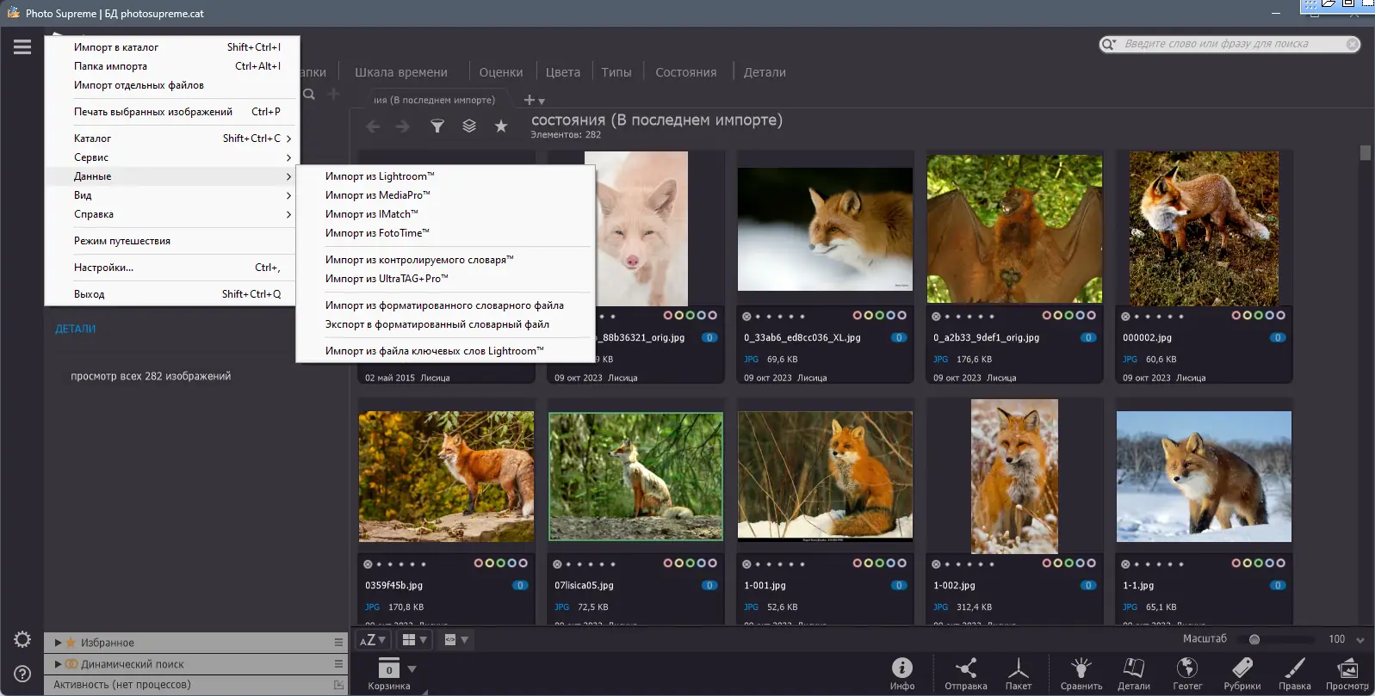The image size is (1375, 696).
Task: Open the thumbnail grid view dropdown
Action: tap(415, 640)
